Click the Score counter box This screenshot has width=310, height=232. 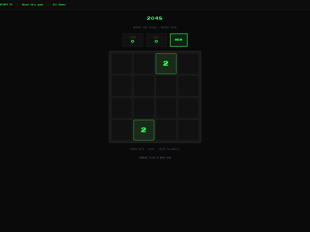[132, 40]
